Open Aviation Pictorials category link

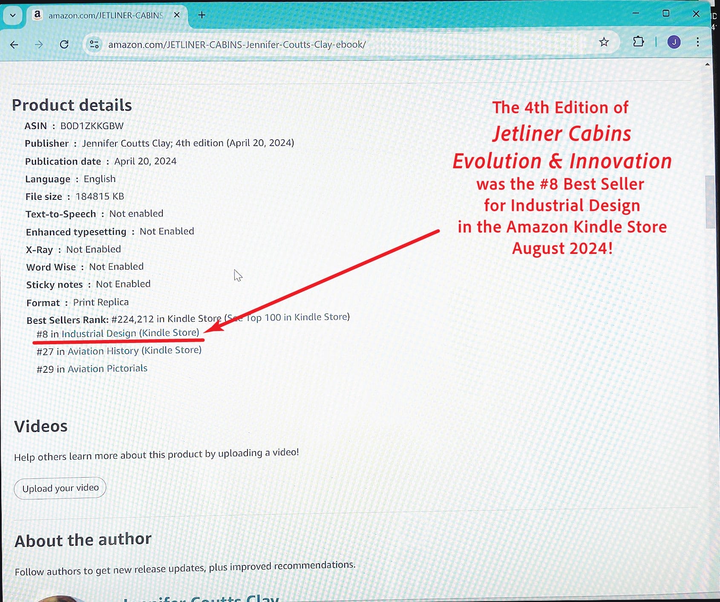point(107,369)
